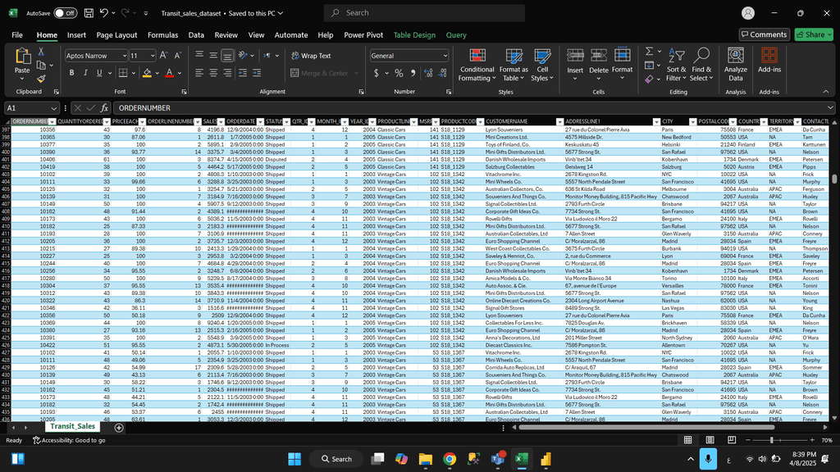Open Cell Styles gallery

click(542, 65)
